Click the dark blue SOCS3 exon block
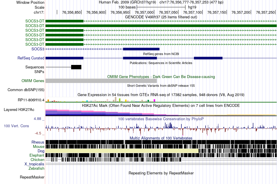 coord(141,49)
